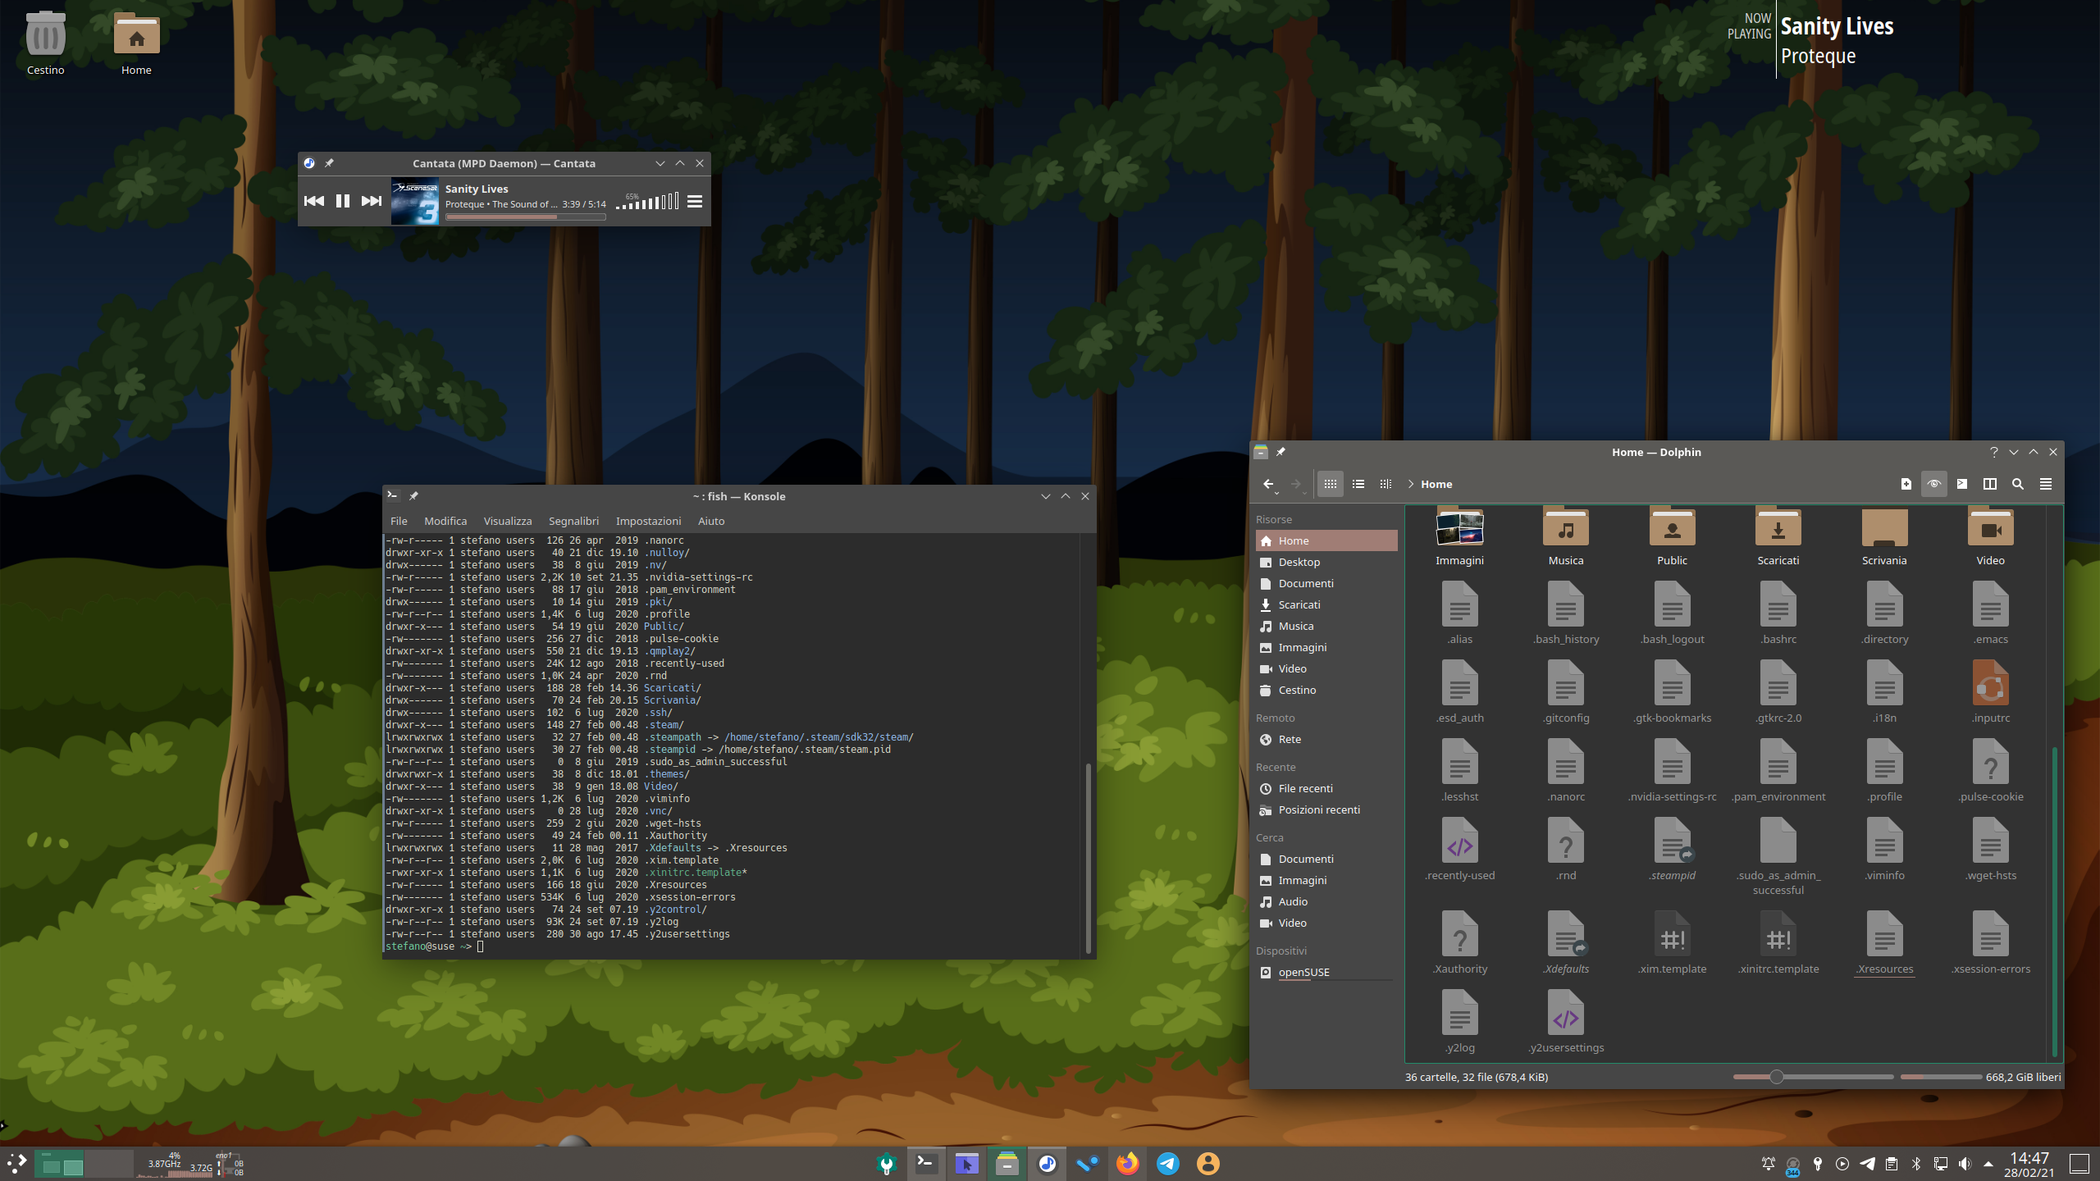The width and height of the screenshot is (2100, 1181).
Task: Open Posizioni recenti in Dolphin sidebar
Action: pyautogui.click(x=1326, y=809)
